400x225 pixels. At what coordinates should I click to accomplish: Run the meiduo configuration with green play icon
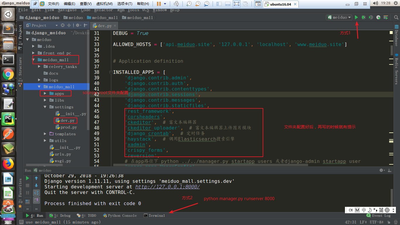click(356, 18)
